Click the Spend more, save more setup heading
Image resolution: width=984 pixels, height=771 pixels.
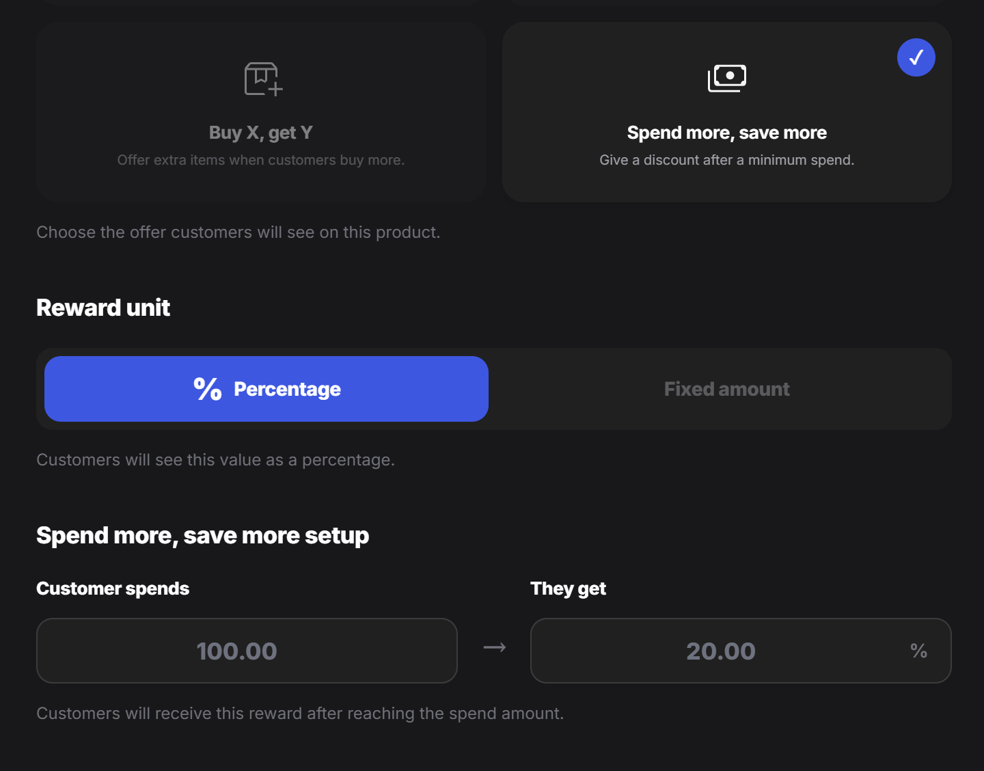coord(203,535)
